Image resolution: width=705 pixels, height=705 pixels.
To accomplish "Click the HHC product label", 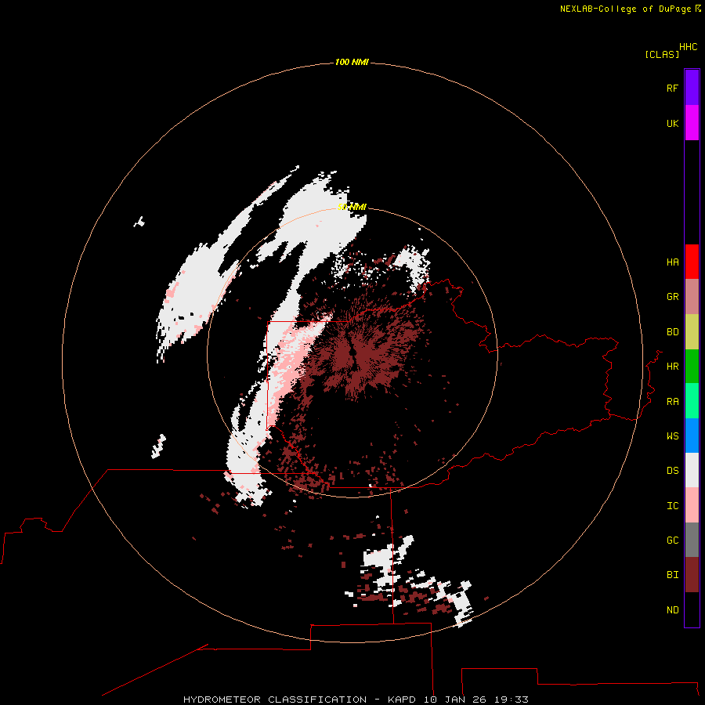I will 689,47.
